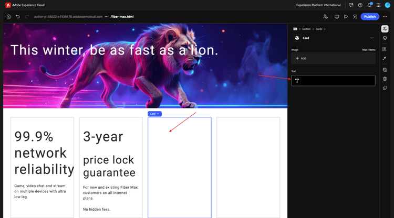Open the data sources rail icon
This screenshot has width=394, height=218.
[385, 49]
